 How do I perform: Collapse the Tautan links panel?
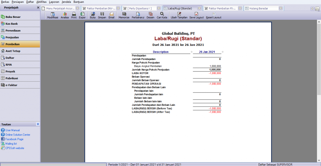(38, 124)
